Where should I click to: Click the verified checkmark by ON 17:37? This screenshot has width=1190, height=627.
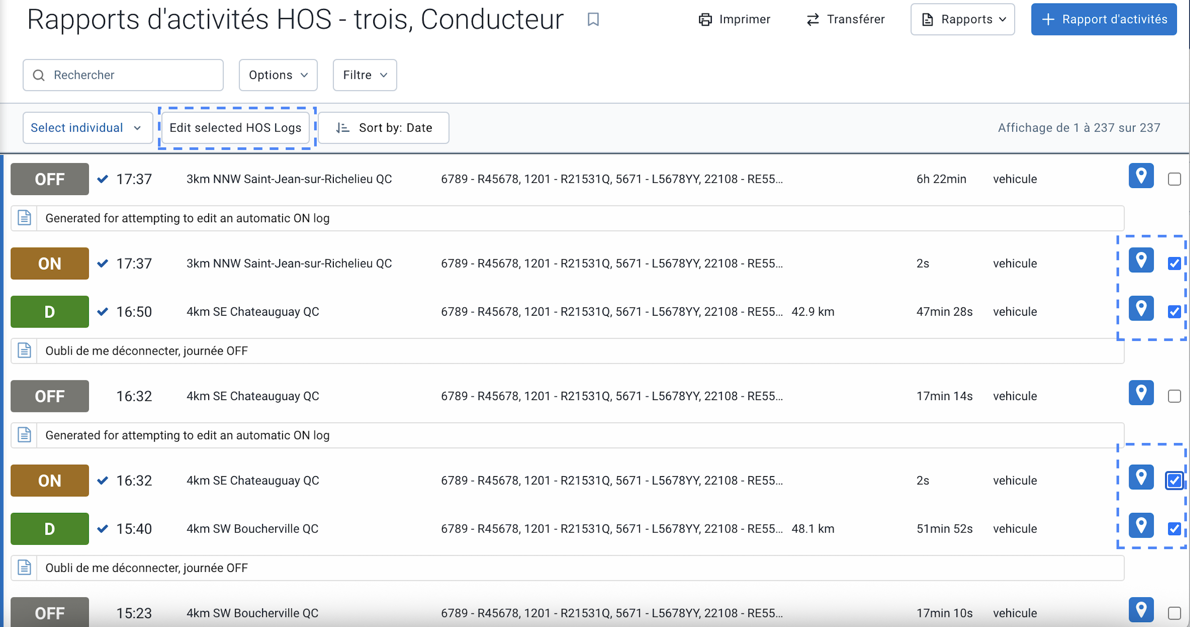point(102,264)
